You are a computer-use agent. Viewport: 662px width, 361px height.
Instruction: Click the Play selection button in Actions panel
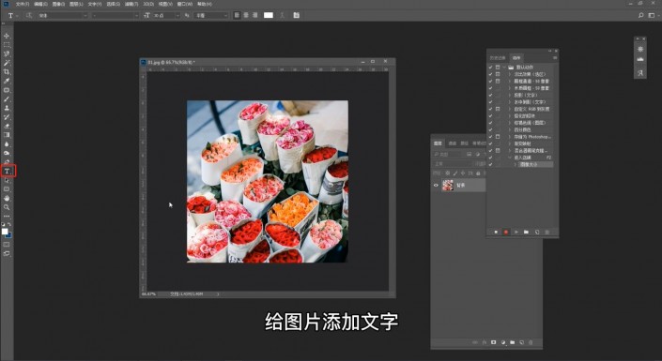(x=516, y=232)
